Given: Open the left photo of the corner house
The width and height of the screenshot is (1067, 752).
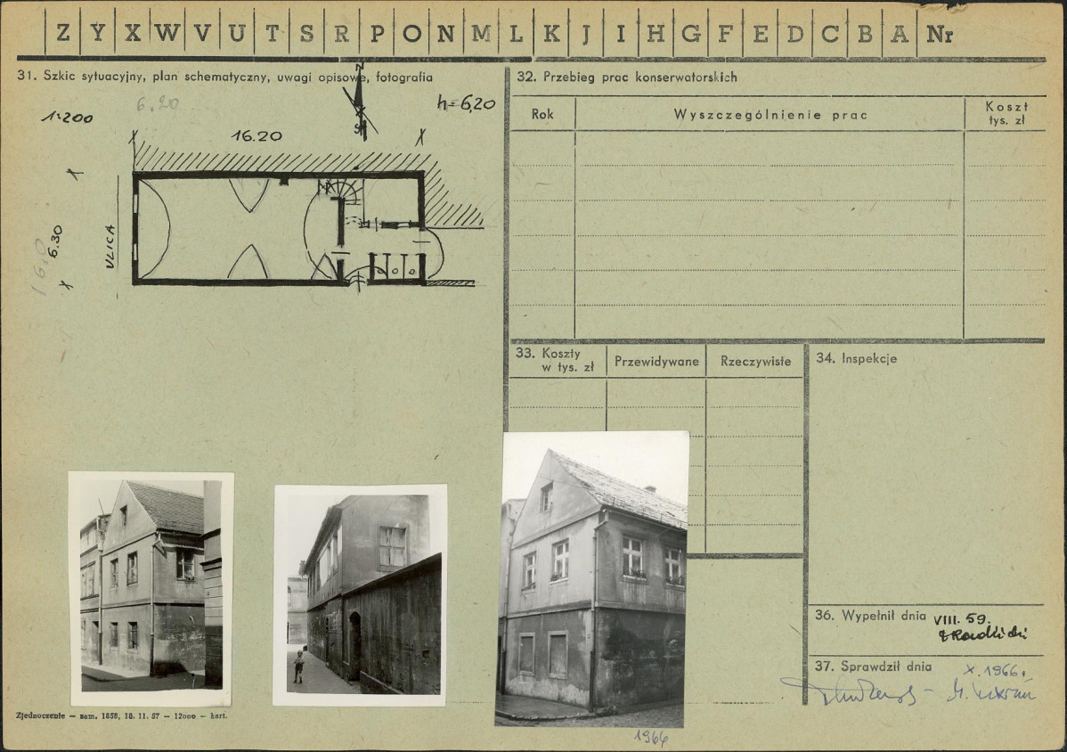Looking at the screenshot, I should (x=151, y=587).
